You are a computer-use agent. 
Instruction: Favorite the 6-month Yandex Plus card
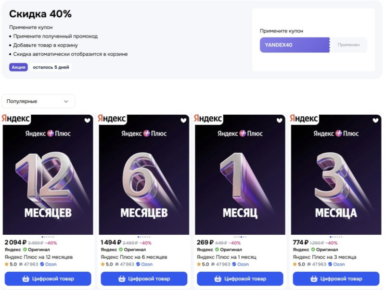coord(183,121)
